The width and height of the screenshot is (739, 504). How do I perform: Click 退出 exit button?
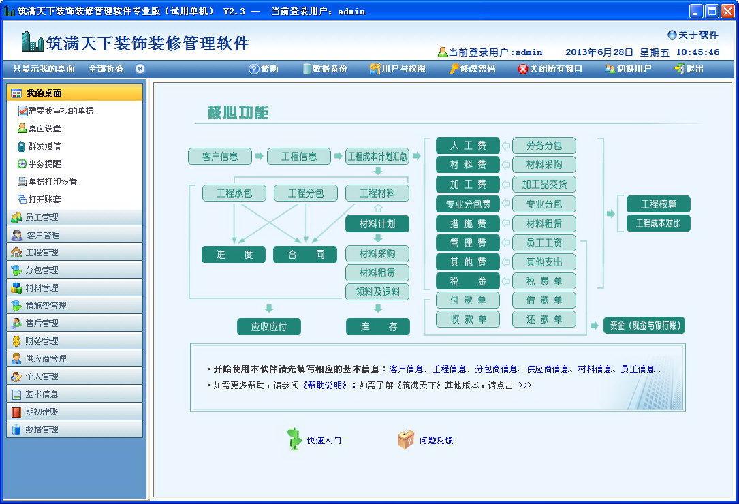pos(689,69)
